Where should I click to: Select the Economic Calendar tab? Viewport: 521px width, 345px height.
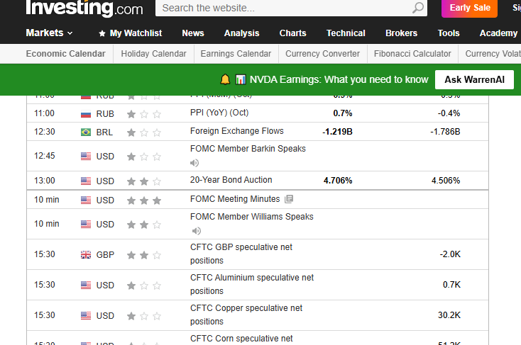click(65, 53)
